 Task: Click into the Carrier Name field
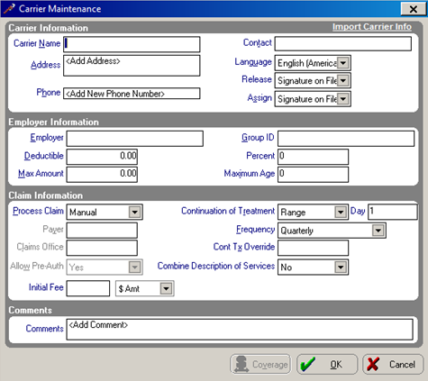click(x=132, y=44)
